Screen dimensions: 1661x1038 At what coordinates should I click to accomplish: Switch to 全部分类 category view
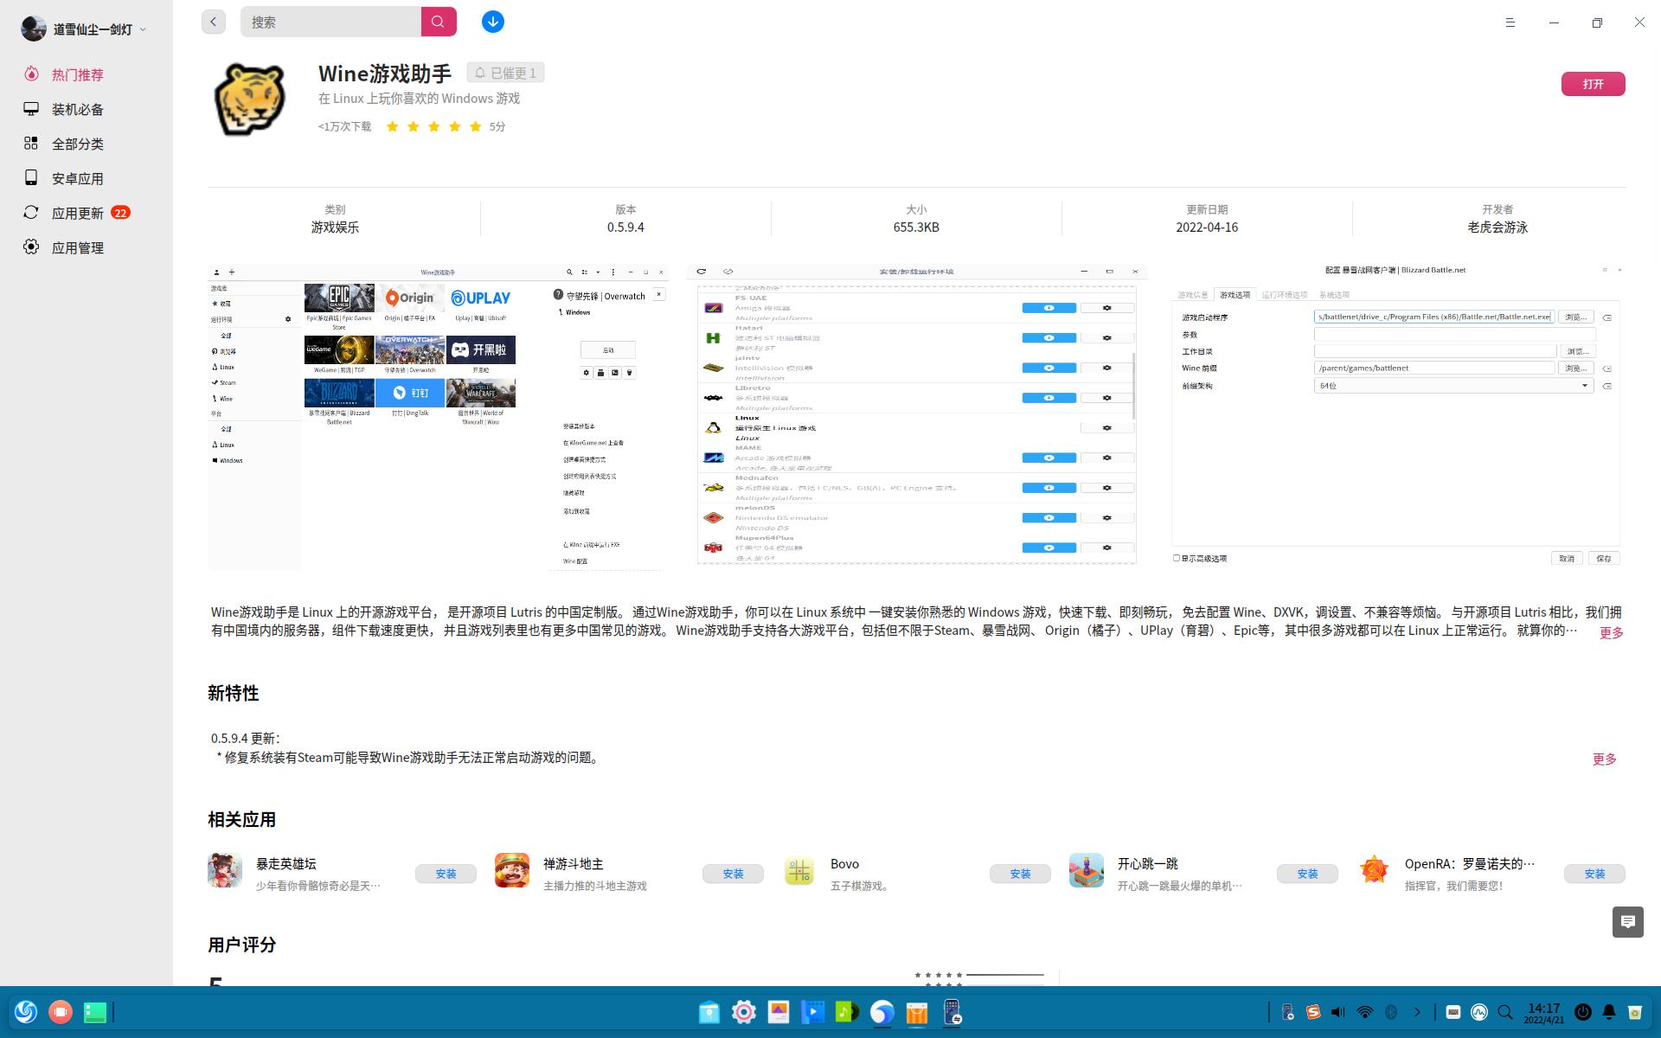[x=77, y=144]
